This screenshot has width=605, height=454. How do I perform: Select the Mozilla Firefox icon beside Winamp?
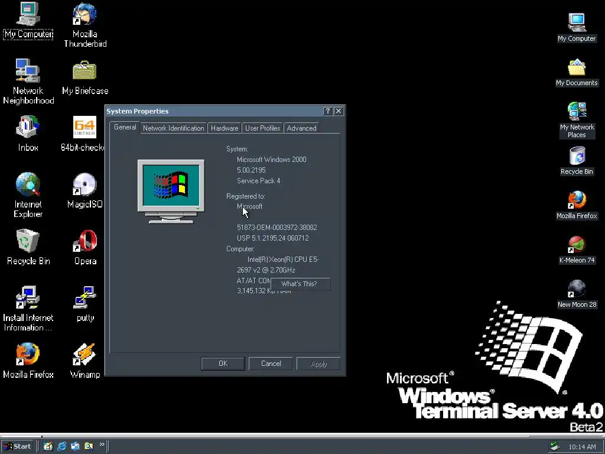click(28, 361)
